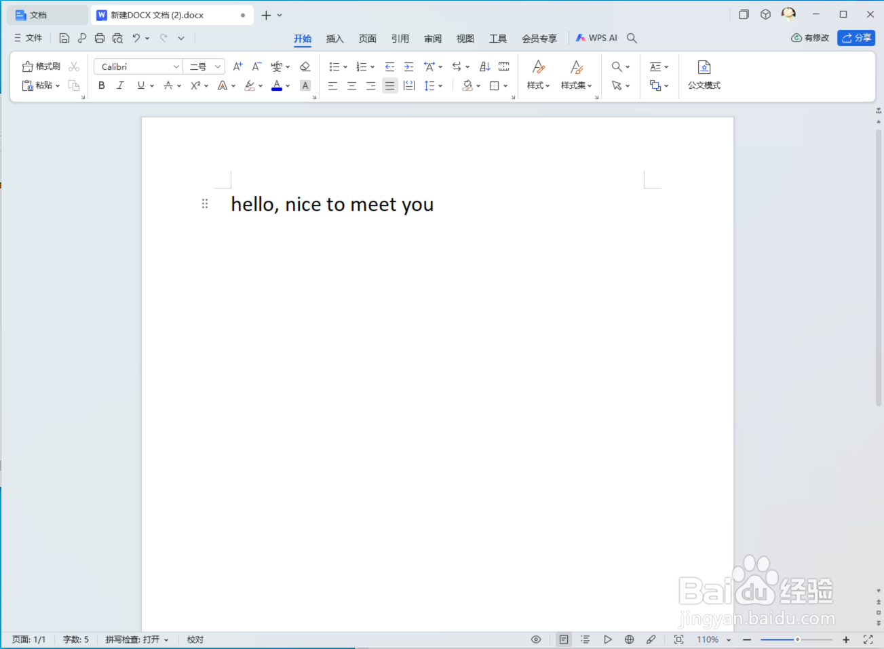Click the Cut scissors icon
884x649 pixels.
pos(74,66)
